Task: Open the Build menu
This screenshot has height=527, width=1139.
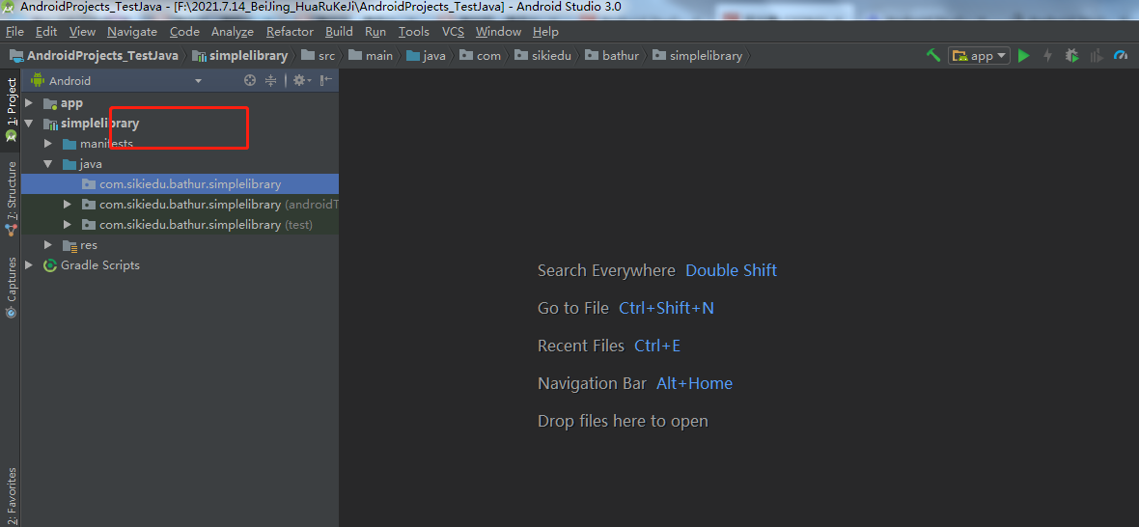Action: coord(339,31)
